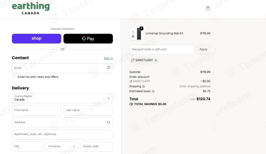The width and height of the screenshot is (266, 154).
Task: Pay with Shop Pay express button
Action: point(36,39)
